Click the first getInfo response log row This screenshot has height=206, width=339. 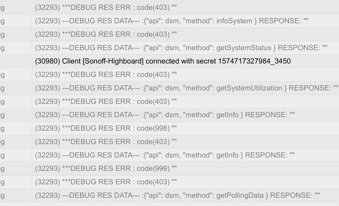186,115
